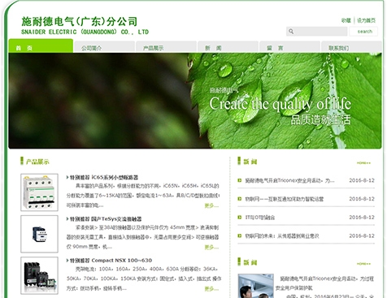Click the 产品展示 section heading
Image resolution: width=387 pixels, height=298 pixels.
pyautogui.click(x=37, y=162)
